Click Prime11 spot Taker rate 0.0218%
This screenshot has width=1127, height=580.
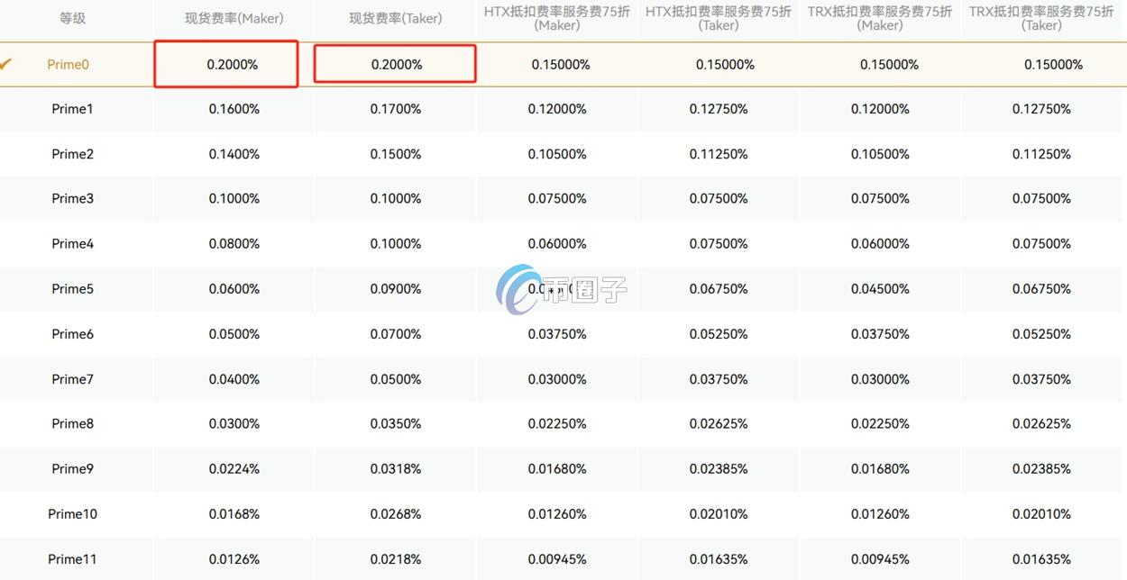pos(395,559)
